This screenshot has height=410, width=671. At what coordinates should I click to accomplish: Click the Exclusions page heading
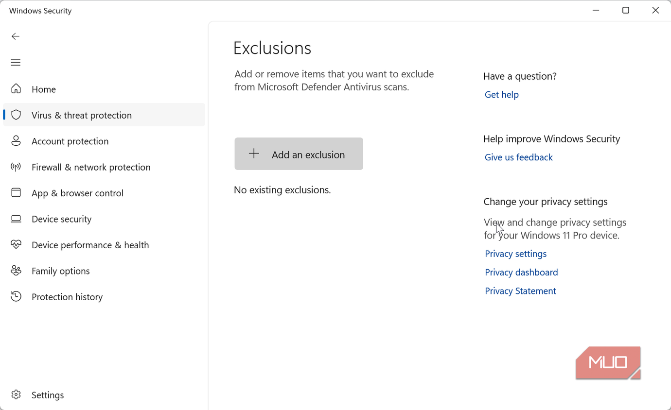click(x=272, y=48)
